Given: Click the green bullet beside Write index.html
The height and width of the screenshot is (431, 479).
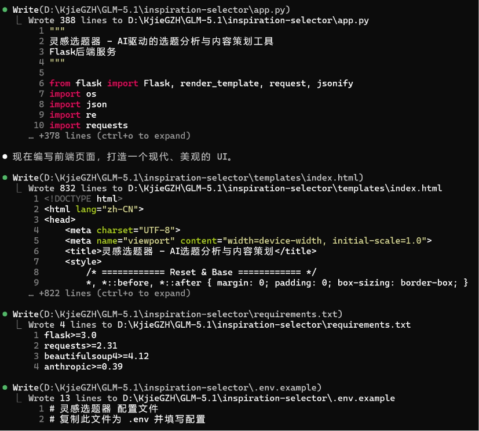Looking at the screenshot, I should pyautogui.click(x=5, y=178).
